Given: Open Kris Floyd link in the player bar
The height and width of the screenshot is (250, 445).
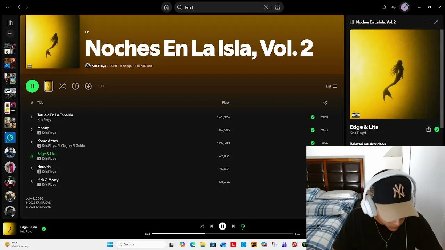Looking at the screenshot, I should [26, 232].
